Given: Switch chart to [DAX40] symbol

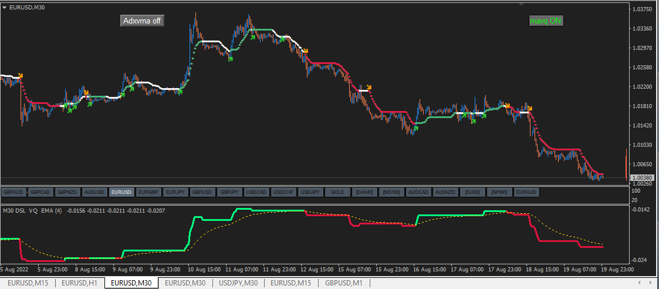Looking at the screenshot, I should click(x=364, y=192).
